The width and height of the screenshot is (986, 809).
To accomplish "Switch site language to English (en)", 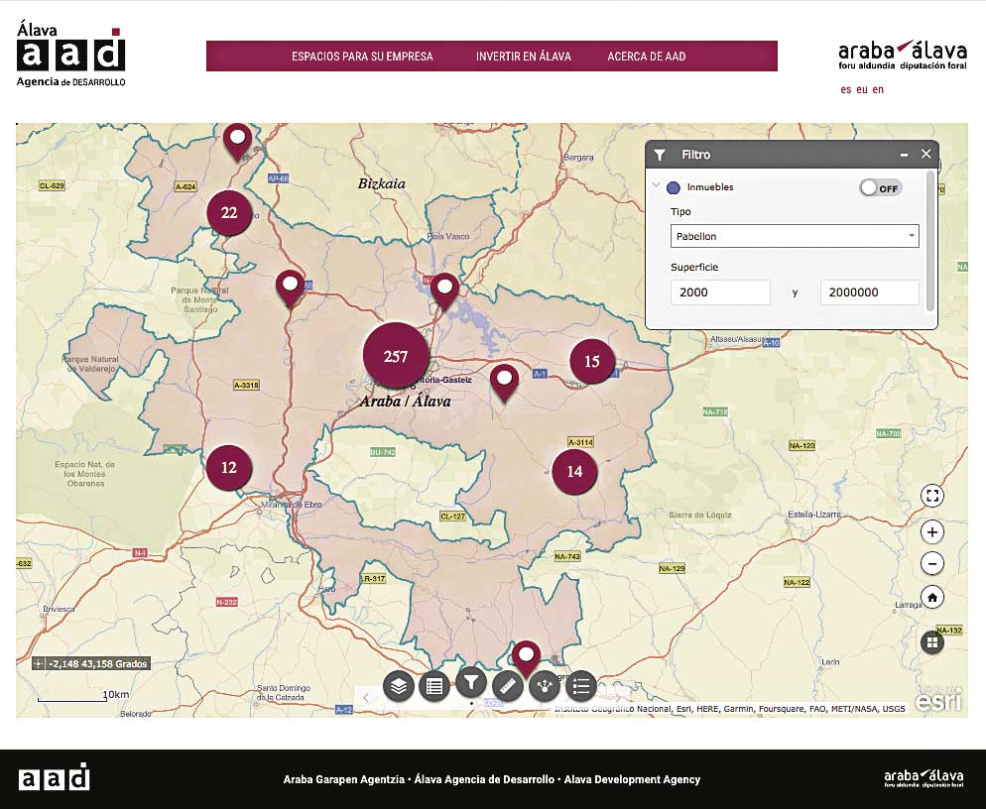I will [x=878, y=89].
